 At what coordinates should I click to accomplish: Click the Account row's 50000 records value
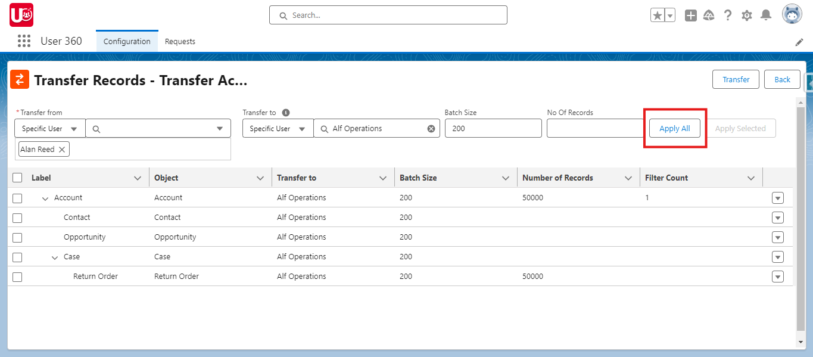pyautogui.click(x=532, y=198)
